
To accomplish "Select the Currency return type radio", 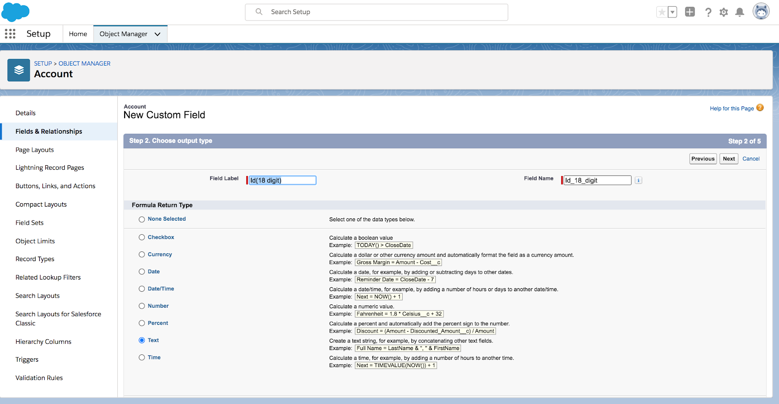I will tap(142, 254).
